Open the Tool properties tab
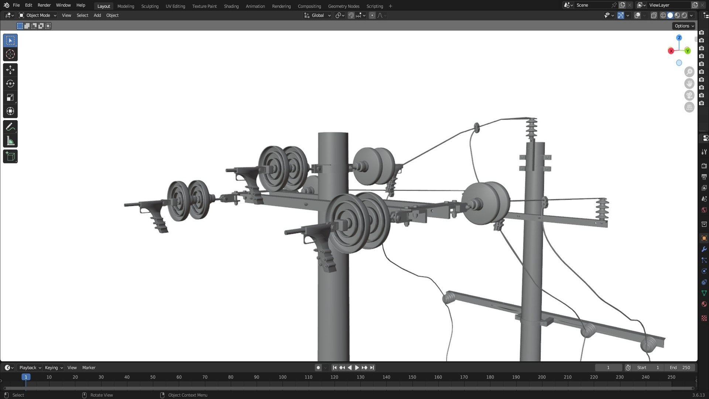 [x=704, y=152]
